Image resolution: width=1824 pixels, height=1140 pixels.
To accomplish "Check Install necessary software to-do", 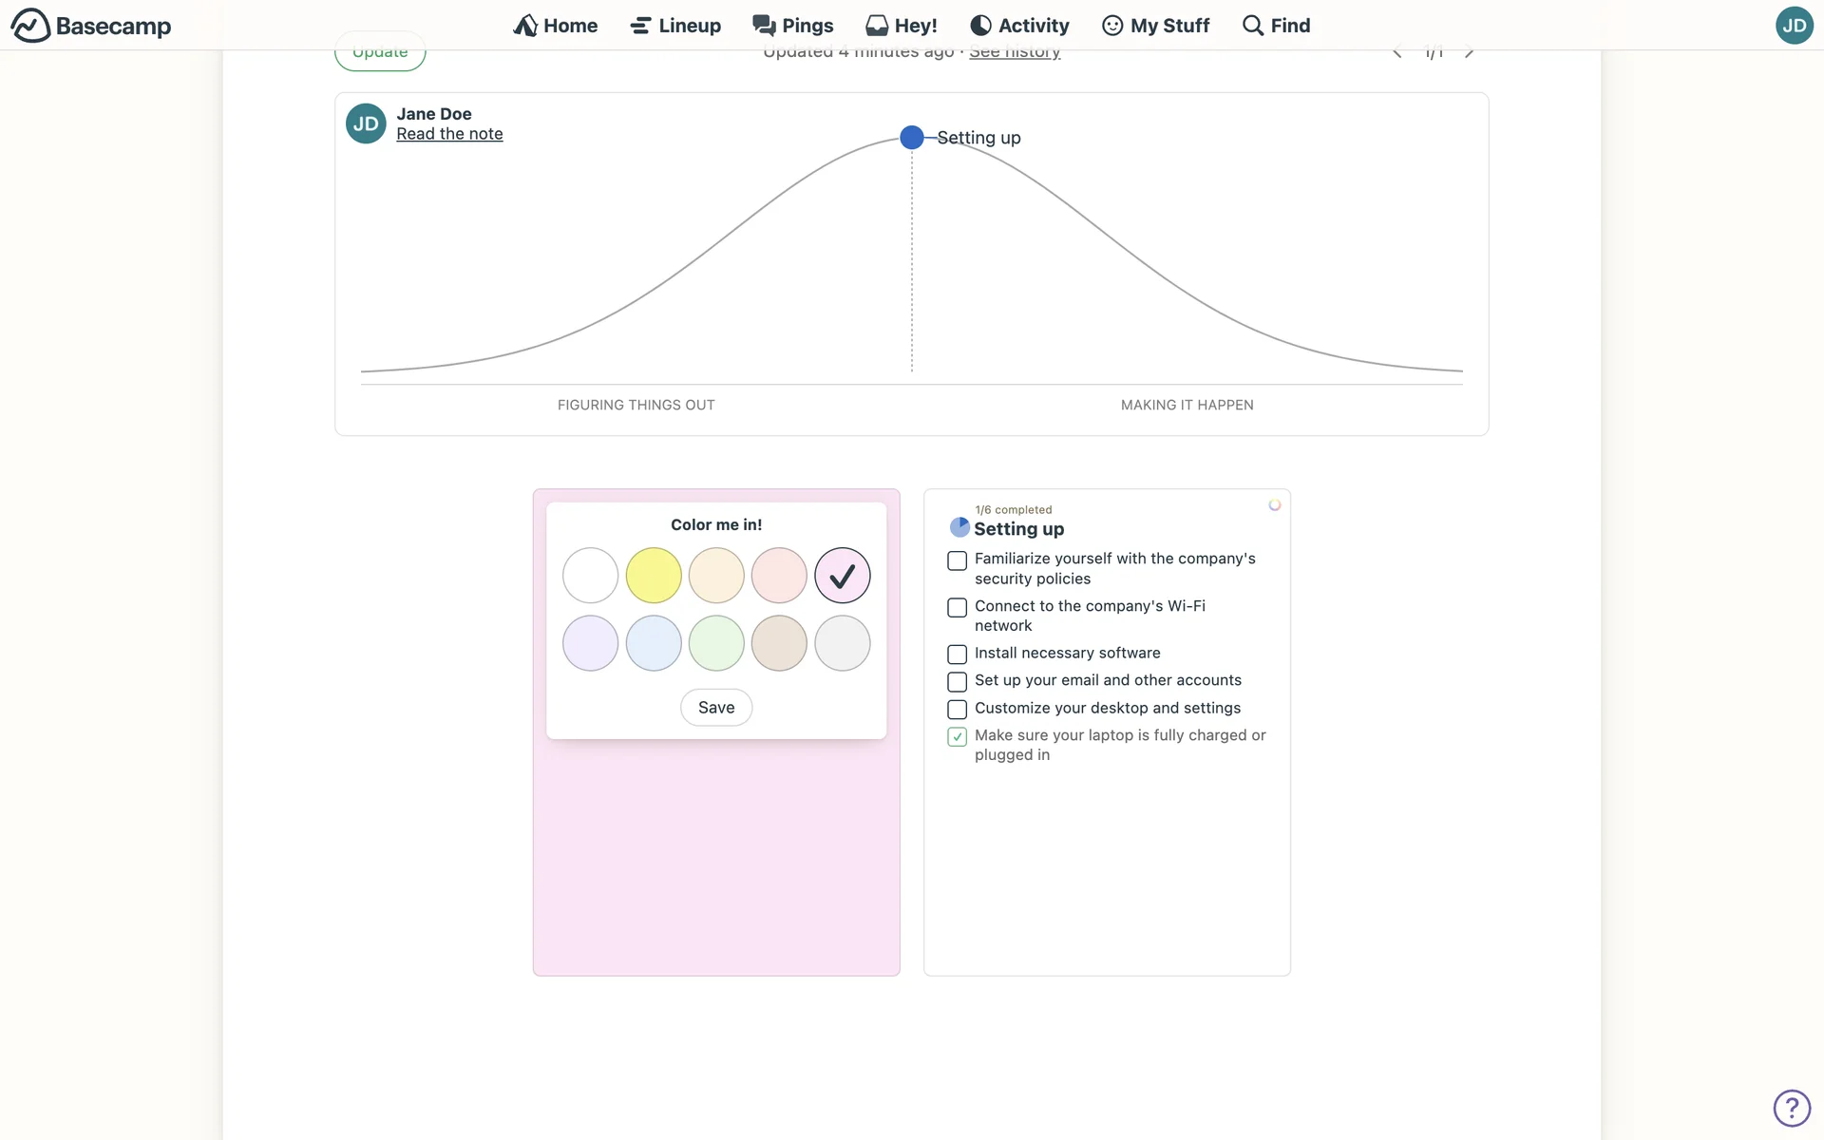I will 958,655.
